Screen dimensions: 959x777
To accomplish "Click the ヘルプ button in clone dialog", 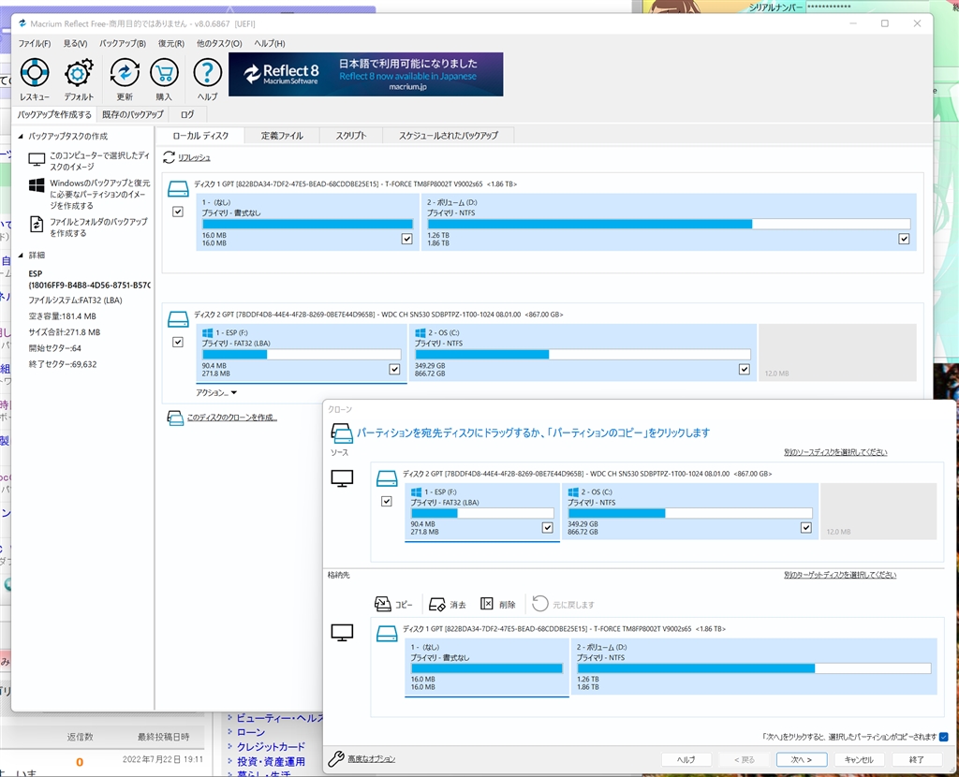I will 686,759.
